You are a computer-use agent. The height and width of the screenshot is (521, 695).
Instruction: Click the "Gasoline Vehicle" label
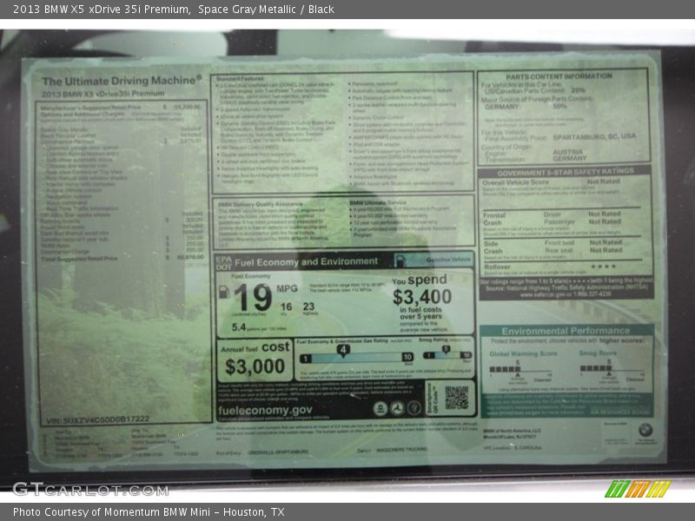coord(448,260)
